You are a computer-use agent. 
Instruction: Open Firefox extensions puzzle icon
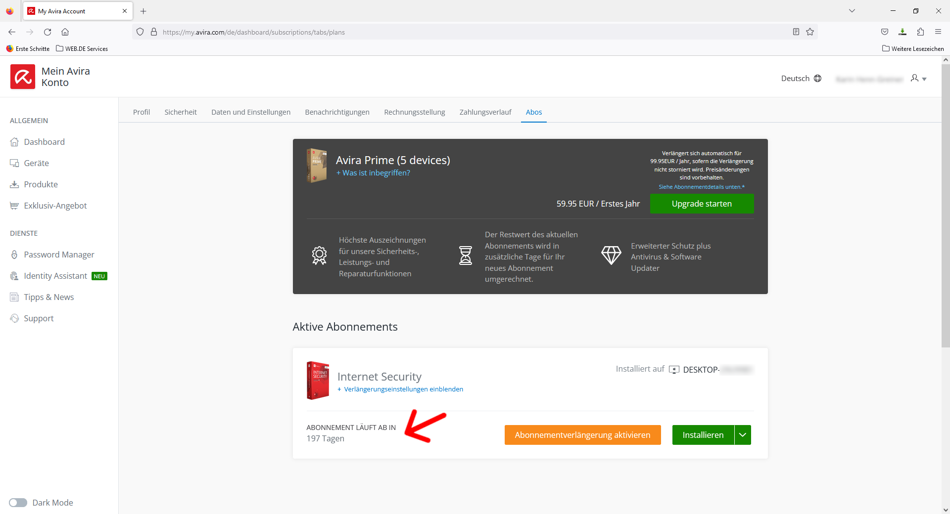point(920,32)
